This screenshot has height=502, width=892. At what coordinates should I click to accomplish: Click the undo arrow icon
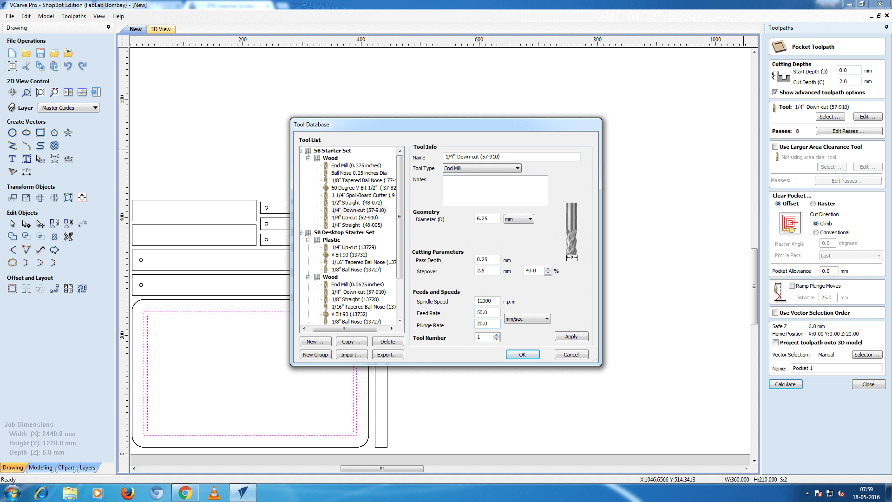(68, 66)
